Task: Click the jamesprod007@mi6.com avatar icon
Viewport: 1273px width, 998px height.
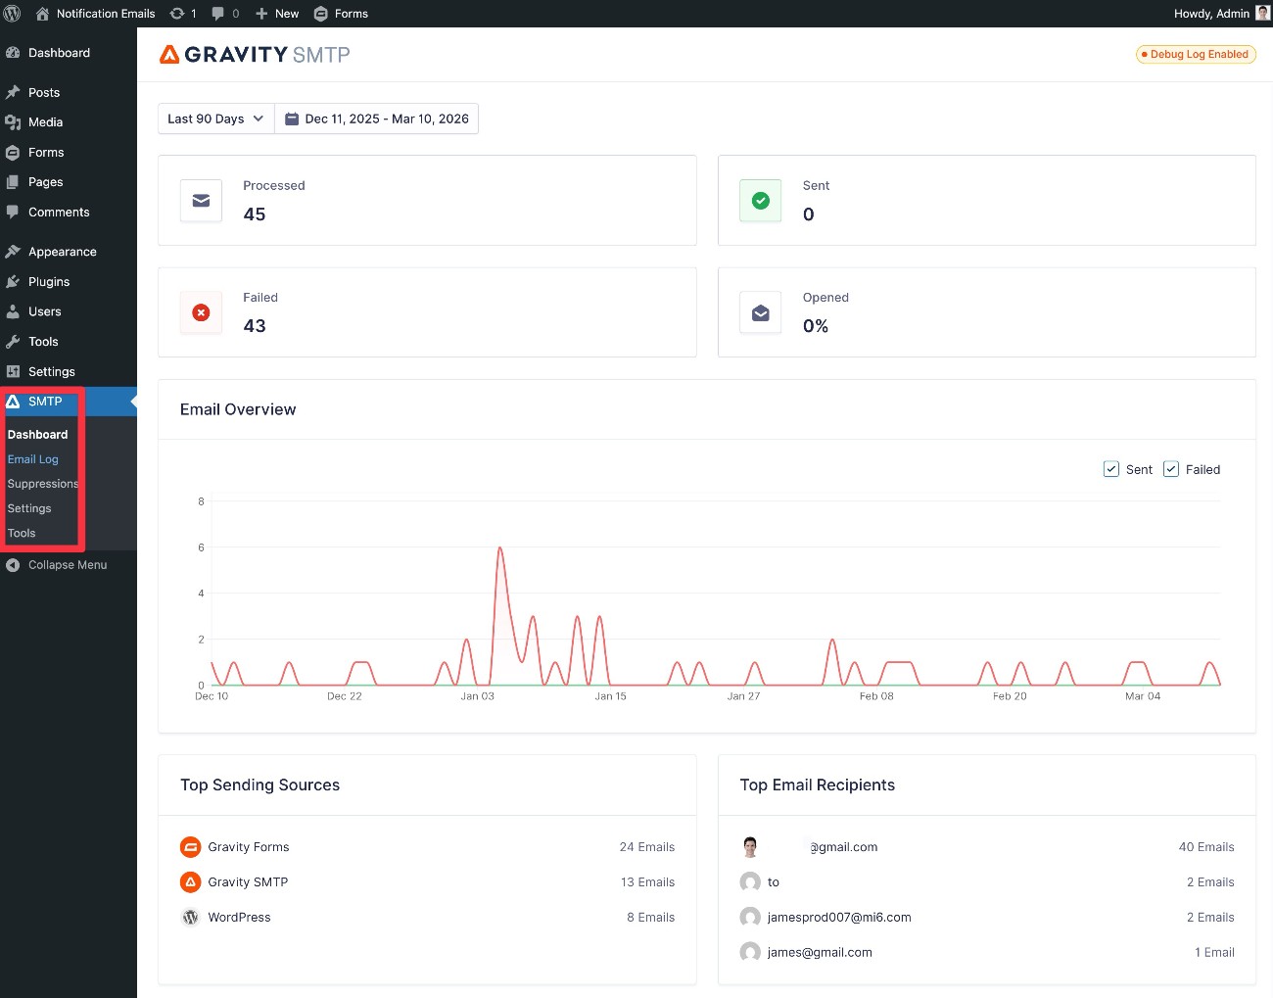Action: point(750,918)
